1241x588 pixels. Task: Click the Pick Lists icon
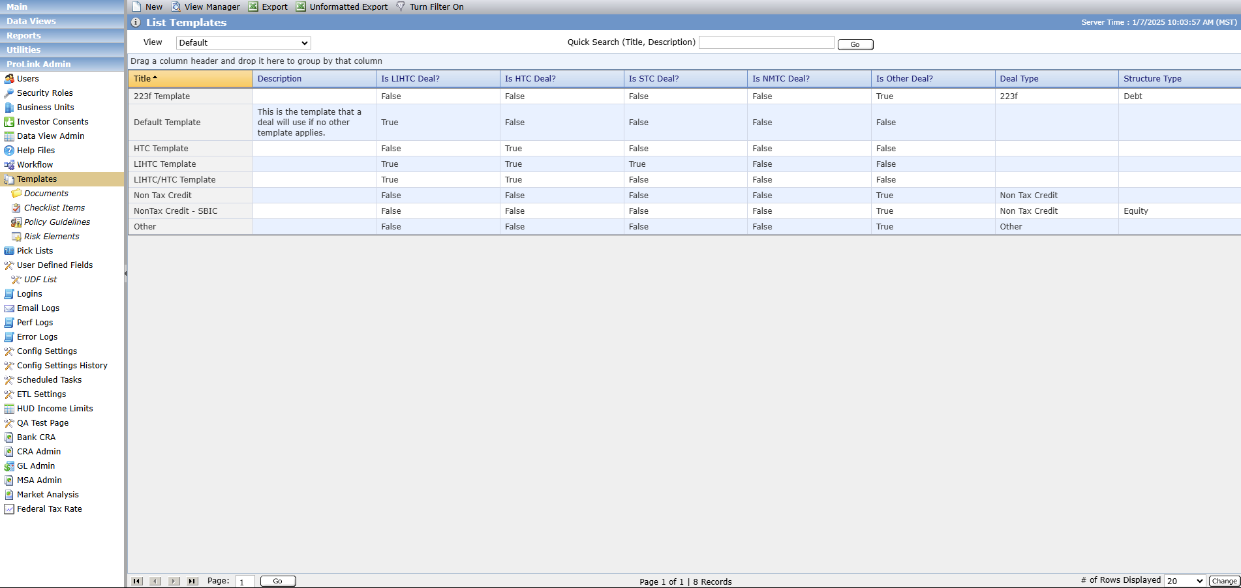click(9, 251)
